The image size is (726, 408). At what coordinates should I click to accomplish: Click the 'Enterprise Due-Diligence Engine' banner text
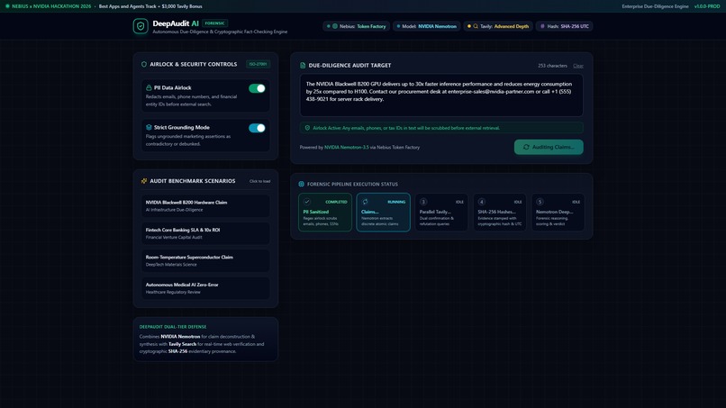(x=655, y=6)
